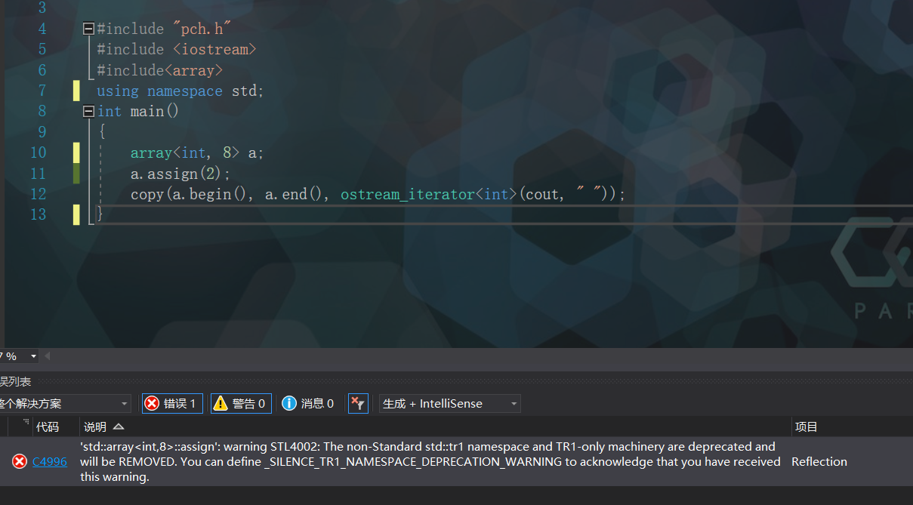The width and height of the screenshot is (913, 505).
Task: Click the yellow change indicator beside line 13
Action: [x=76, y=214]
